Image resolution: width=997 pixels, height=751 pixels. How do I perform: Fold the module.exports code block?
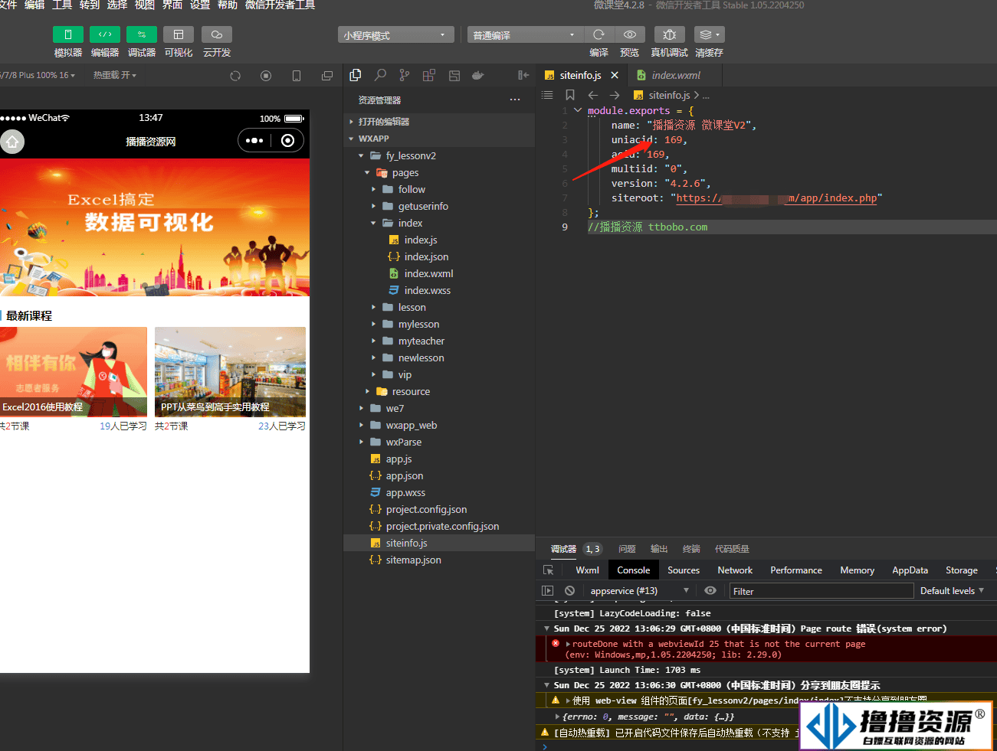578,110
